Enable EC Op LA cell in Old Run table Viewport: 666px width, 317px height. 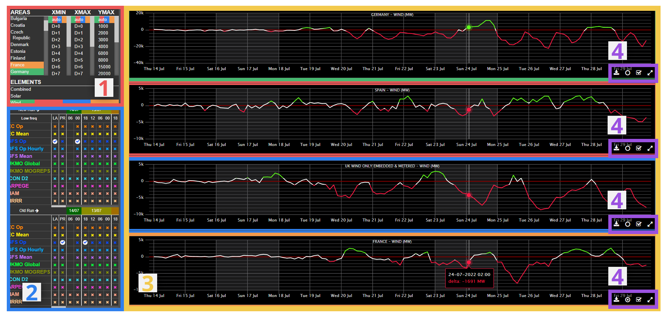point(55,227)
